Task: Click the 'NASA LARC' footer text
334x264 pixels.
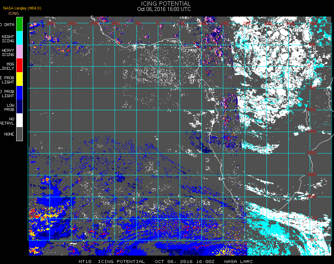Action: click(239, 262)
